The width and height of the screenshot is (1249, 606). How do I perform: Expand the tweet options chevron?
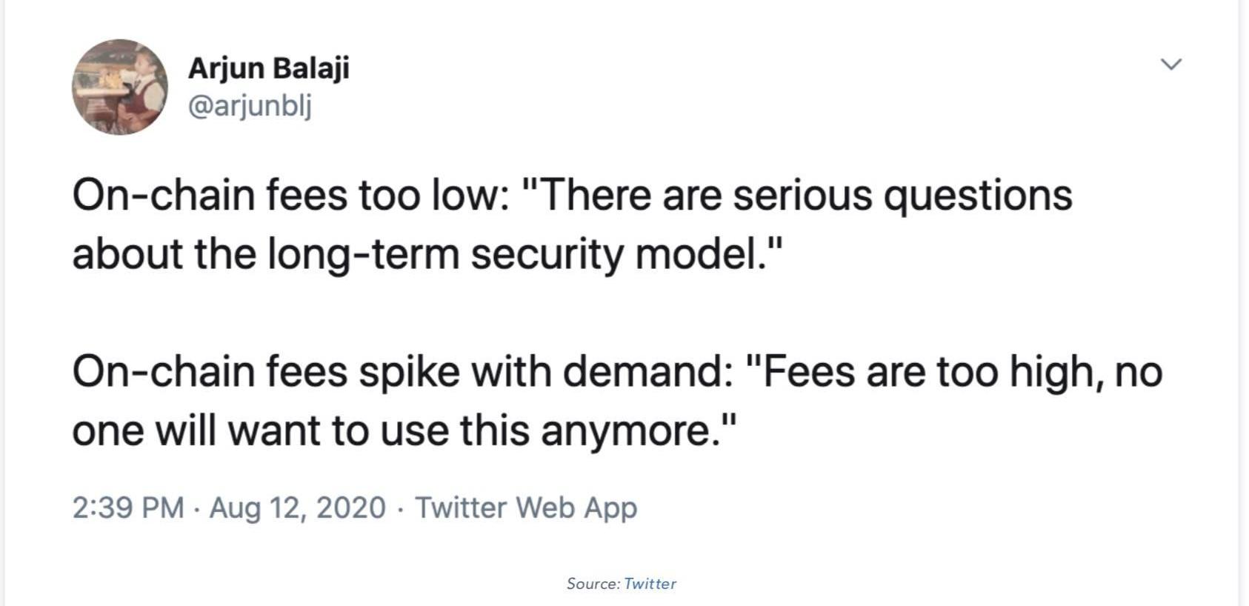tap(1170, 64)
